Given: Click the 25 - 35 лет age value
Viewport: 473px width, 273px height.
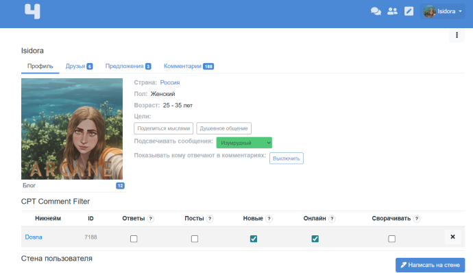Looking at the screenshot, I should point(178,106).
